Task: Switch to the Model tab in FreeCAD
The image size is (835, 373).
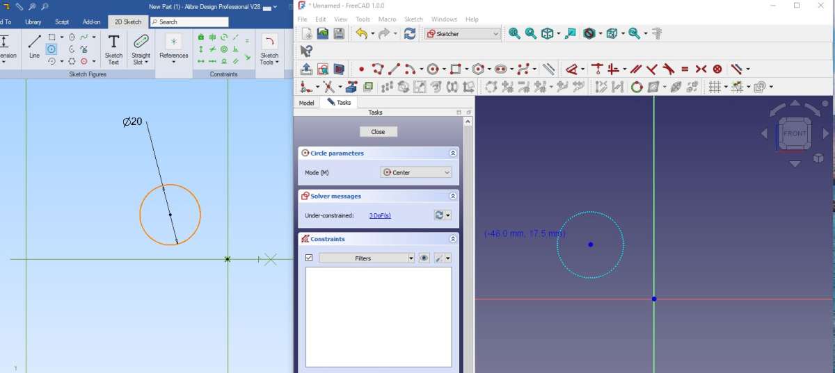Action: tap(306, 103)
